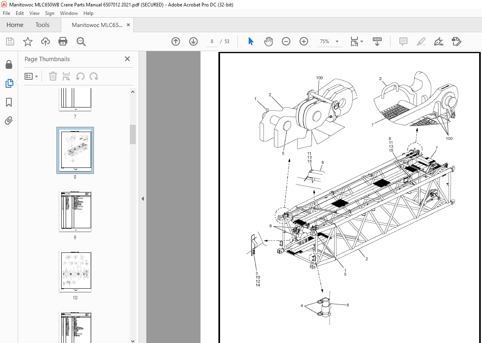
Task: Close the Page Thumbnails panel
Action: (127, 59)
